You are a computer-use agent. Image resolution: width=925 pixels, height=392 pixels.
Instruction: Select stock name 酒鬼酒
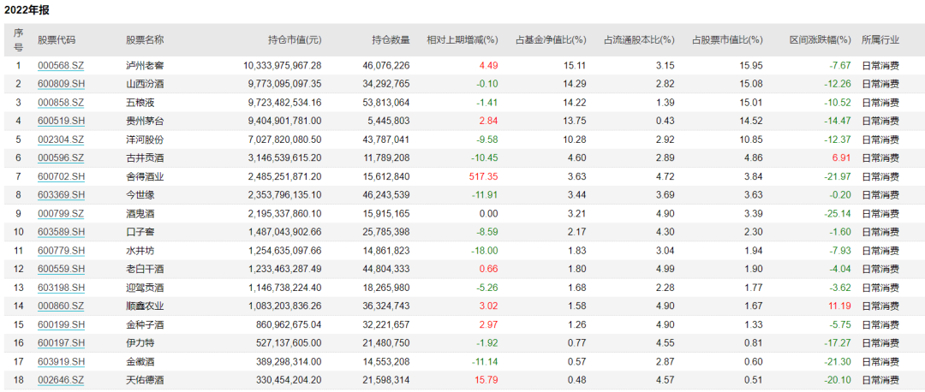pyautogui.click(x=140, y=213)
